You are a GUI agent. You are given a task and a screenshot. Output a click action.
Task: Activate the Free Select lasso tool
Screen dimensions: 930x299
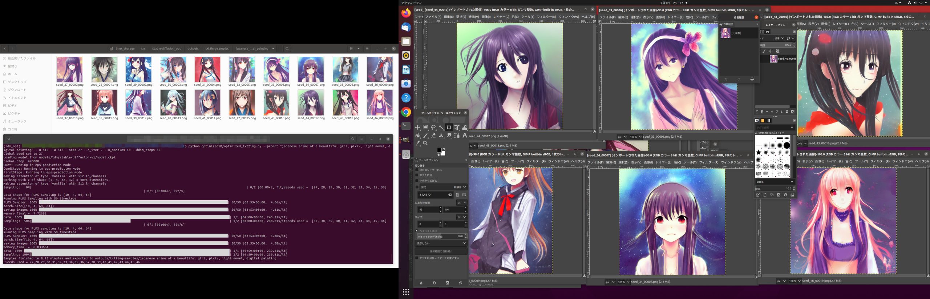[433, 128]
